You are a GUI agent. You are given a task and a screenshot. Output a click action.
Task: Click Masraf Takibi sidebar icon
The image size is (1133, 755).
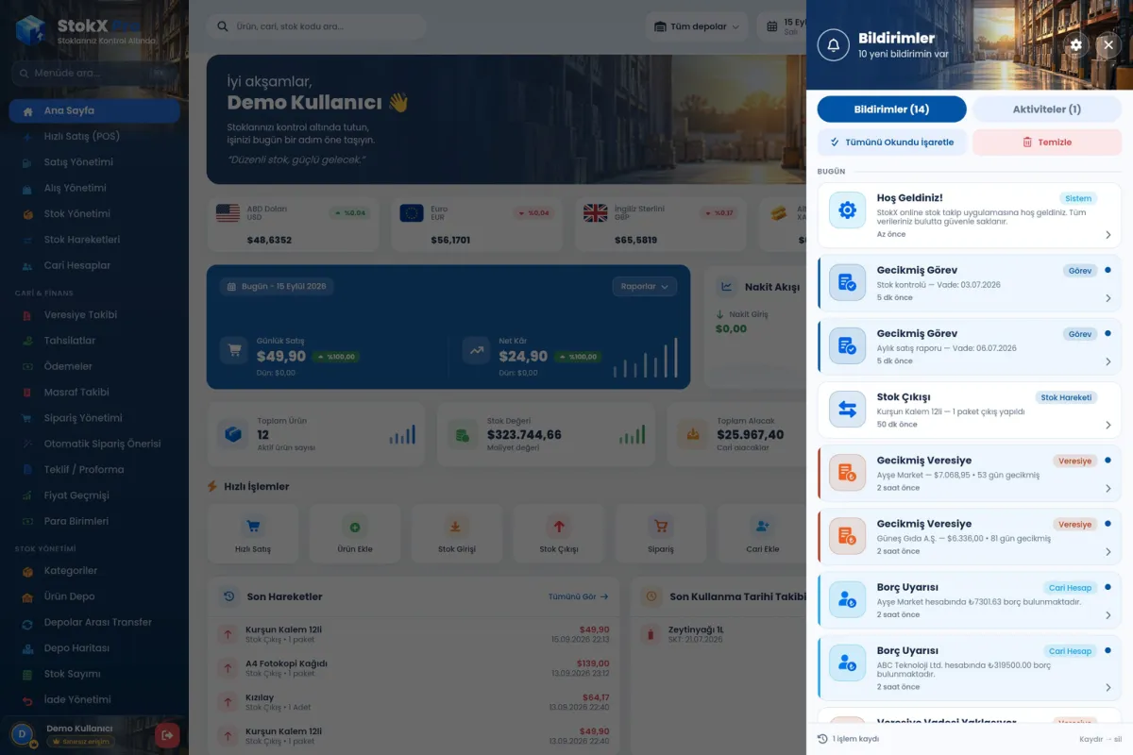[x=27, y=392]
